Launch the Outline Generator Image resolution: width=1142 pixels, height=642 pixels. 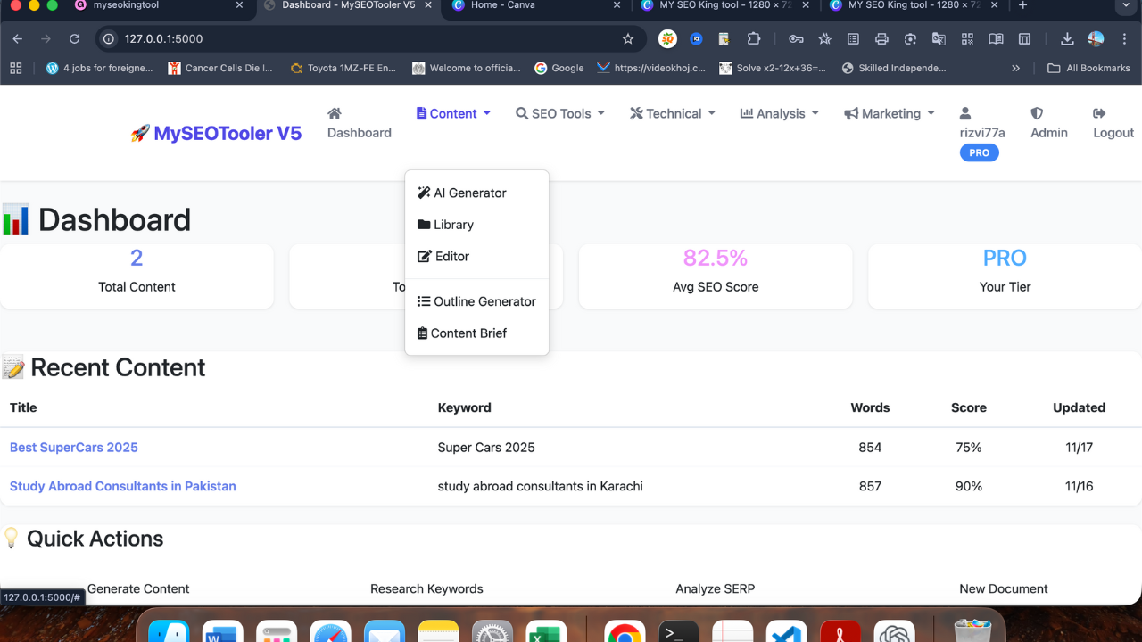483,301
